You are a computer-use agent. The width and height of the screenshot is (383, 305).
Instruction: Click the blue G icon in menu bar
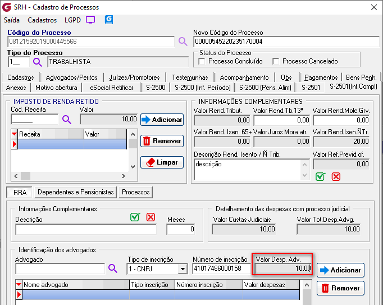tap(109, 20)
